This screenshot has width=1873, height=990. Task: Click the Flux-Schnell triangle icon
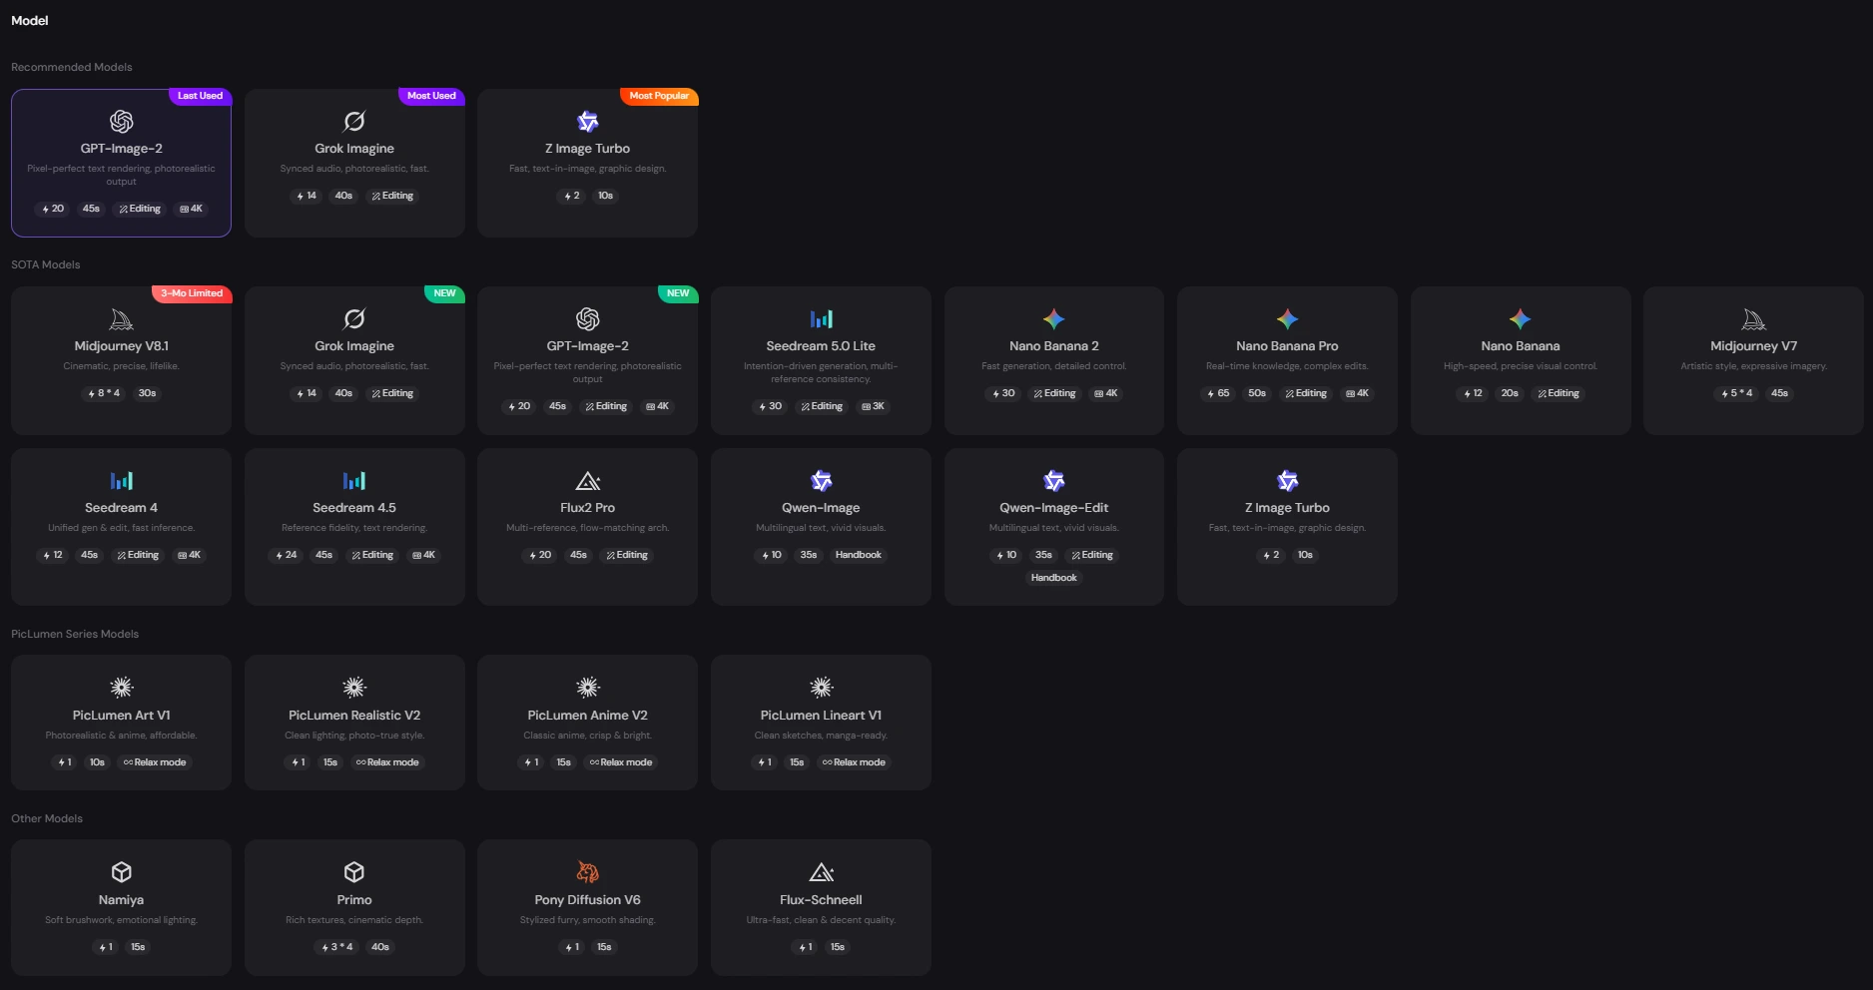[821, 872]
